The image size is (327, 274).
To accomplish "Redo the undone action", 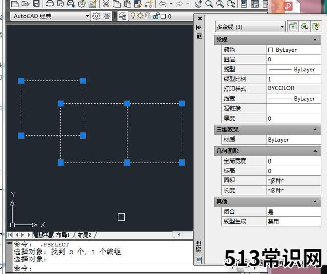I will point(179,4).
